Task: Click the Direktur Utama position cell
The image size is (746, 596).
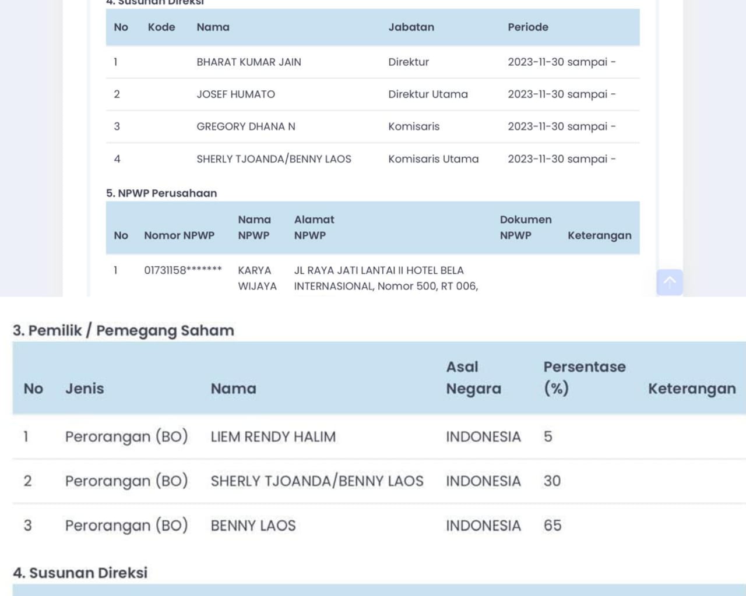Action: 428,94
